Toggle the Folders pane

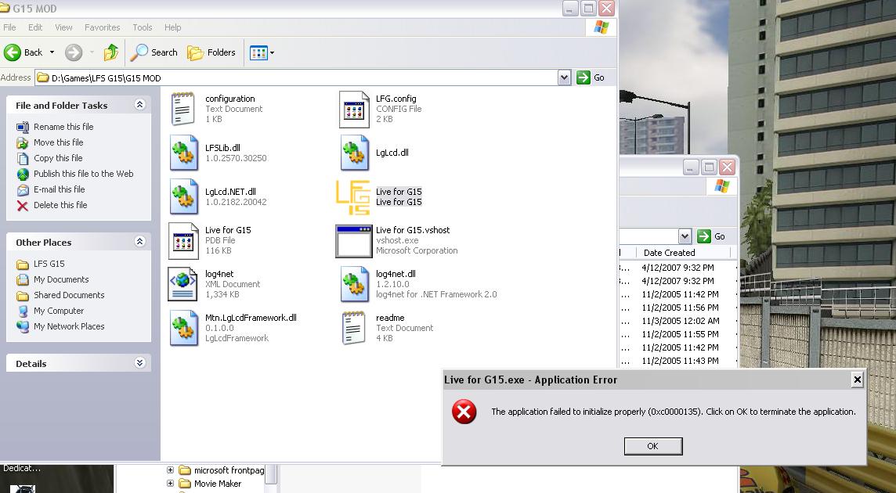(211, 52)
